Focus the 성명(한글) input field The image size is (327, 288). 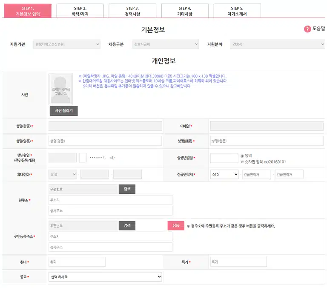(105, 126)
